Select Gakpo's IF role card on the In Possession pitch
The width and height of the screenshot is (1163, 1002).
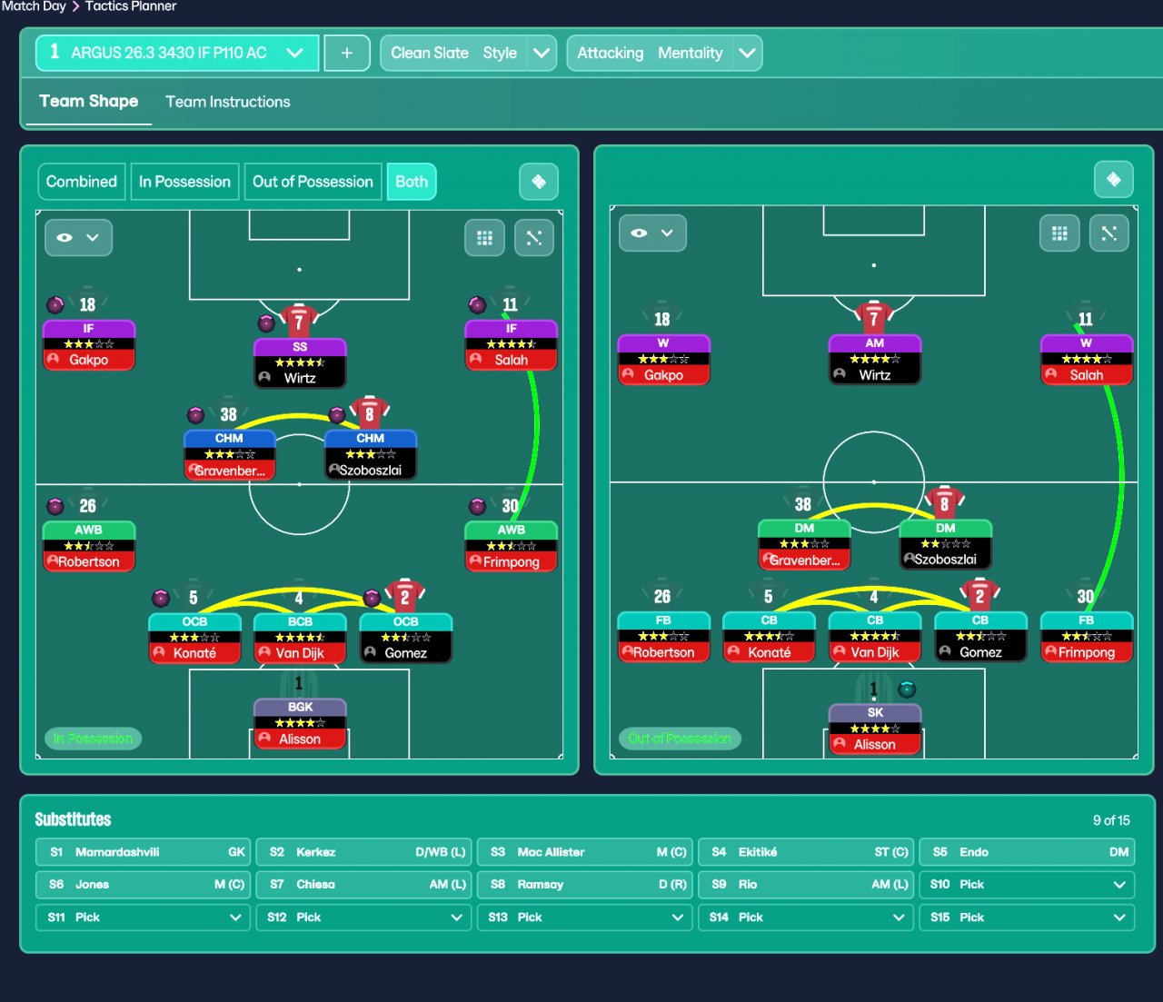click(89, 344)
